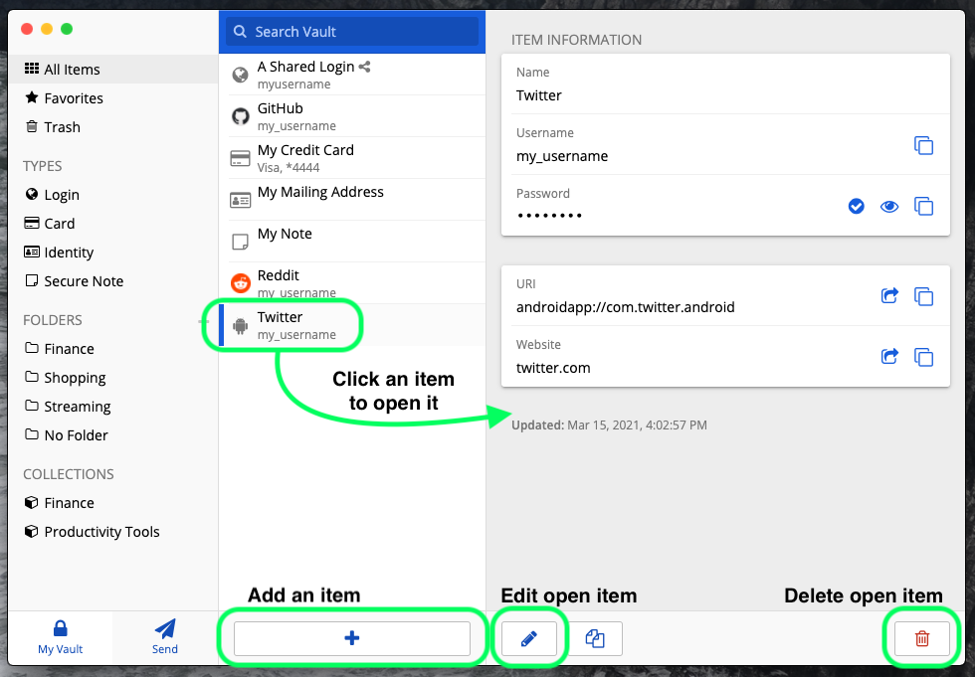Open the Reddit vault item

[x=352, y=282]
